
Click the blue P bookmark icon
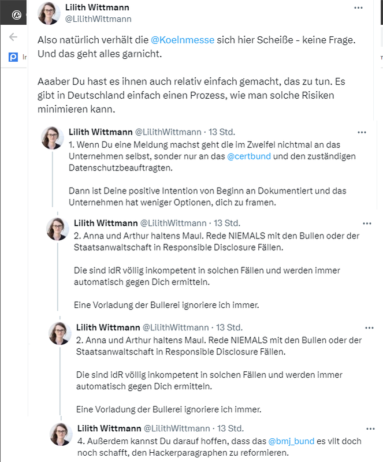pos(13,57)
